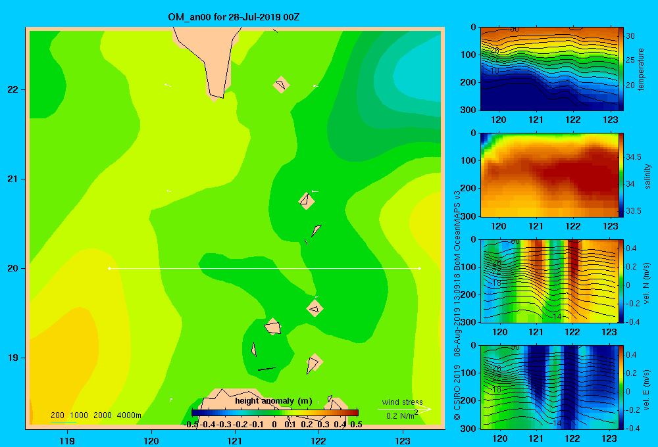Open the temperature cross-section panel
The width and height of the screenshot is (658, 447).
[x=549, y=69]
